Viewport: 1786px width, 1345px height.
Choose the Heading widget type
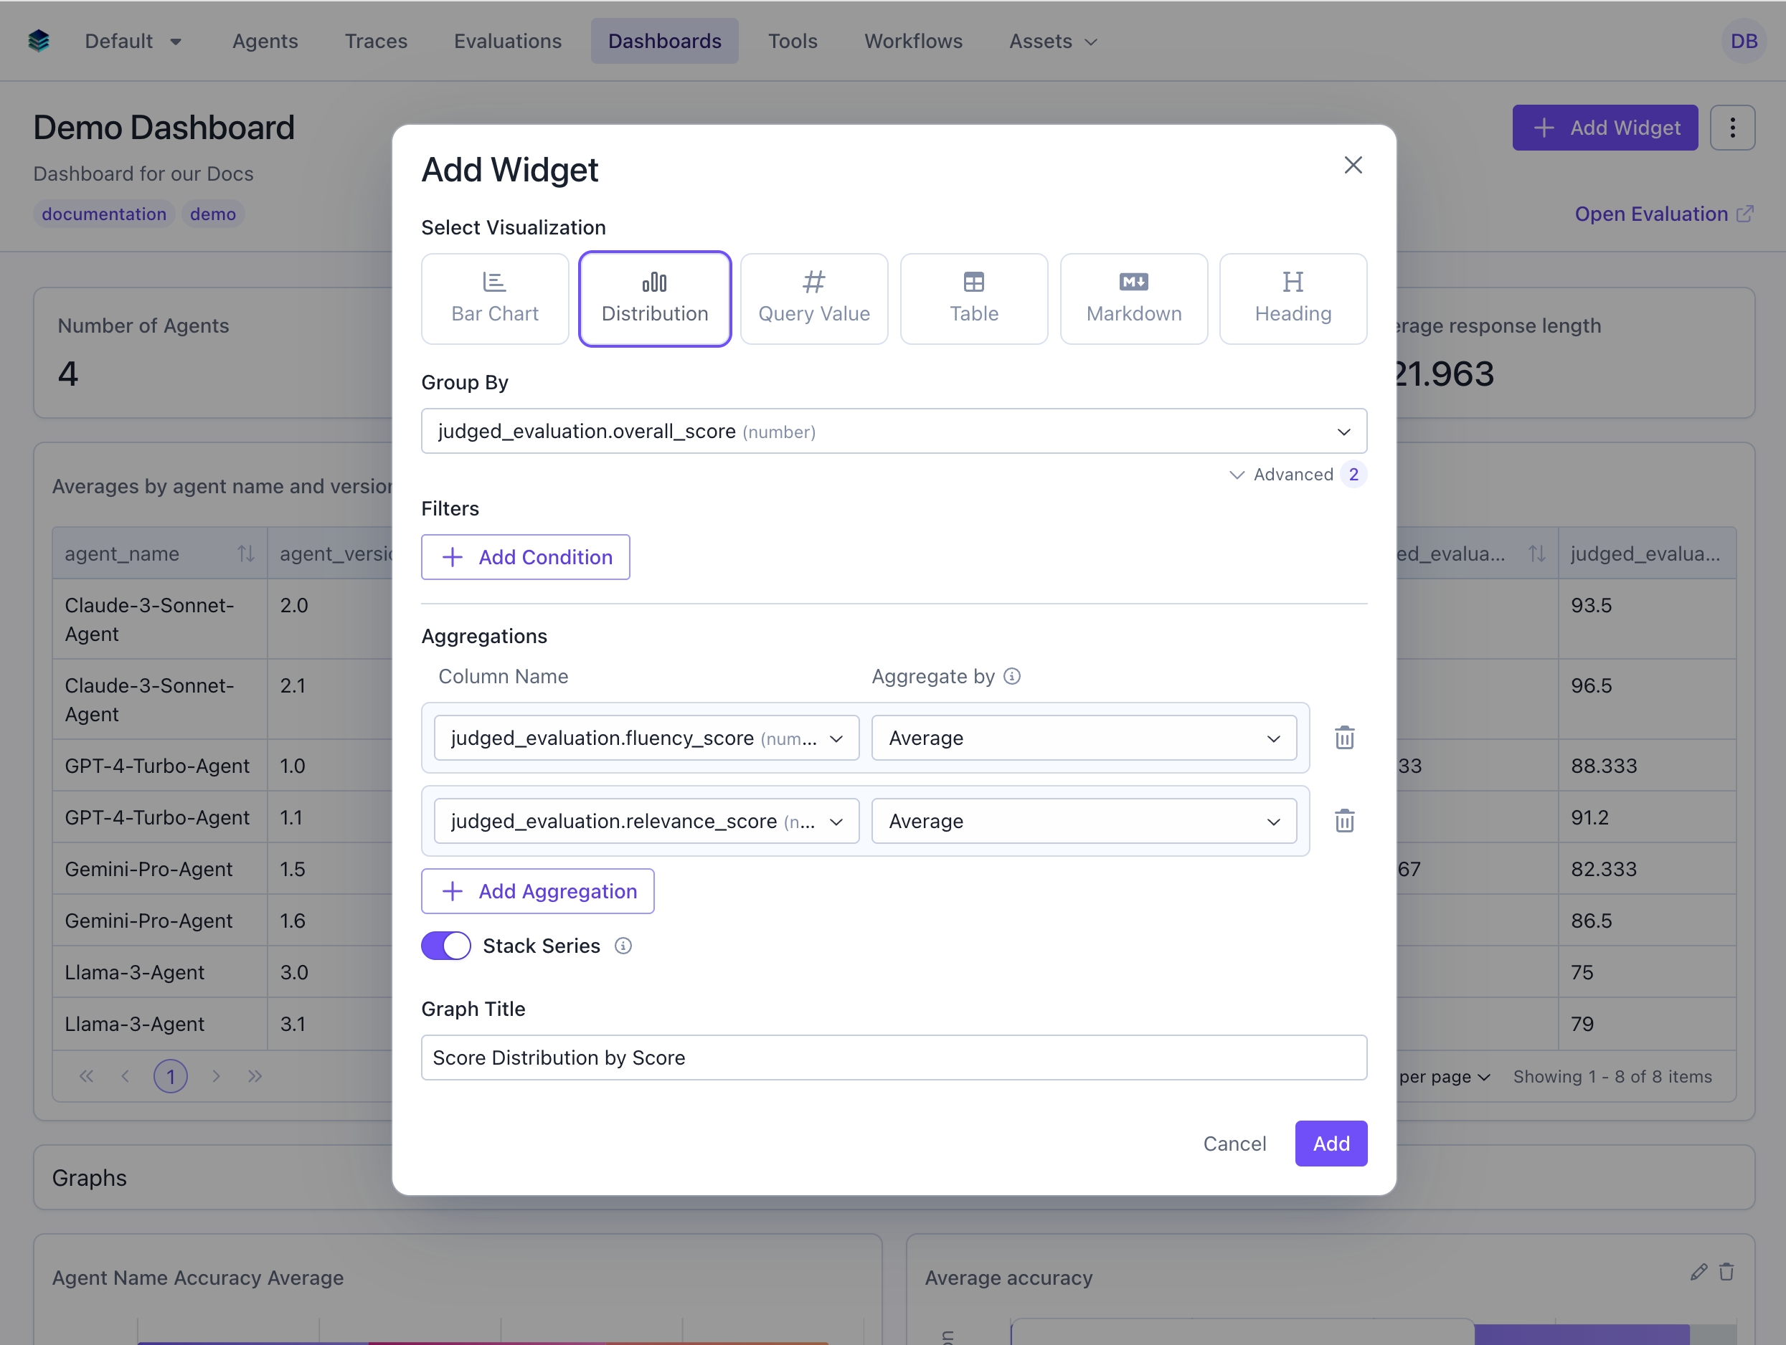point(1292,298)
